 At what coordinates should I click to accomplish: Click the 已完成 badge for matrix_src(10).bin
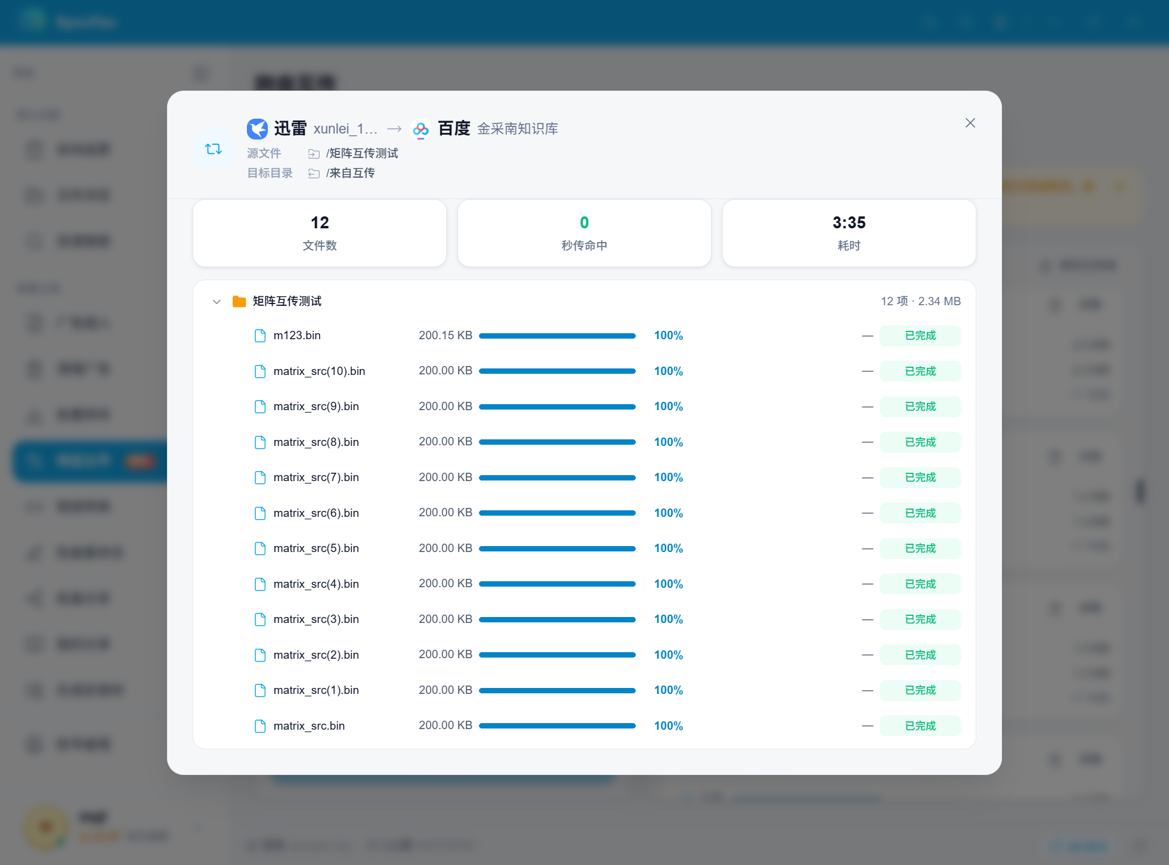(920, 371)
